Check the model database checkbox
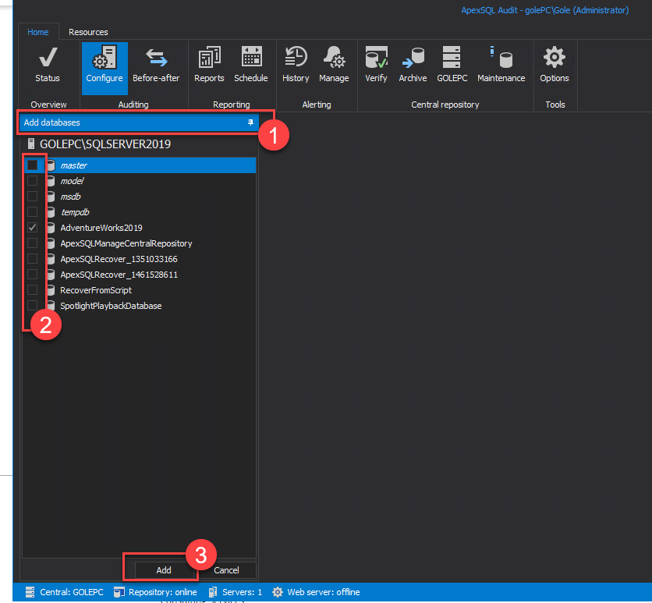 (32, 180)
